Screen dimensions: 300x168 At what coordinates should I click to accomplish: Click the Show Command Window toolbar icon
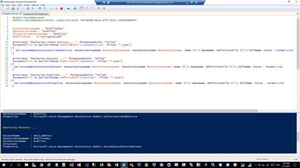[x=99, y=8]
